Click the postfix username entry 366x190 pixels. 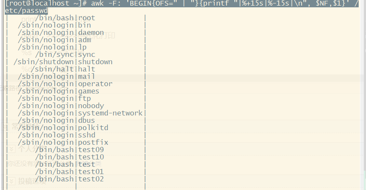click(93, 143)
